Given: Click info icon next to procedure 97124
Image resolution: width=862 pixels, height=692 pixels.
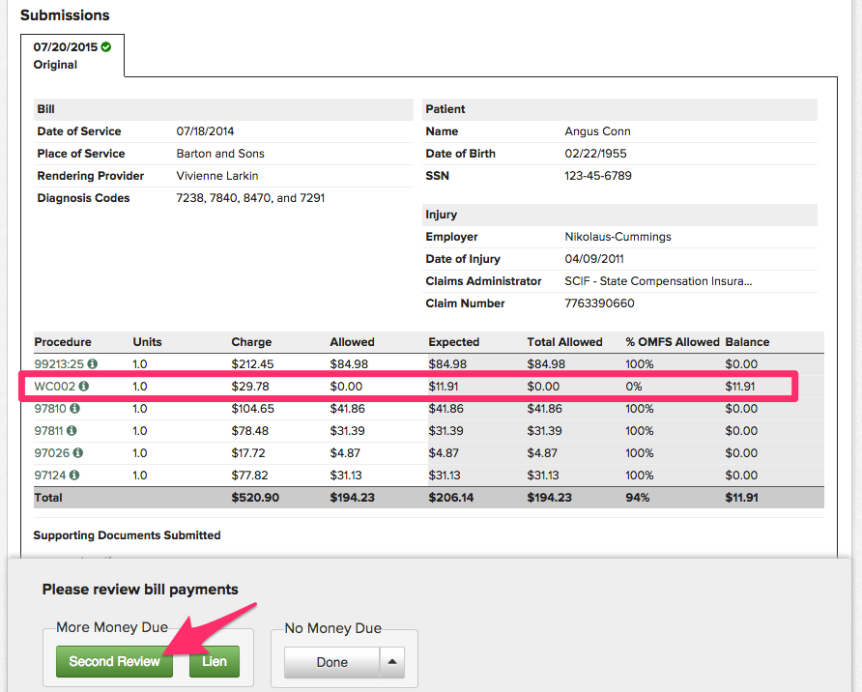Looking at the screenshot, I should (74, 475).
